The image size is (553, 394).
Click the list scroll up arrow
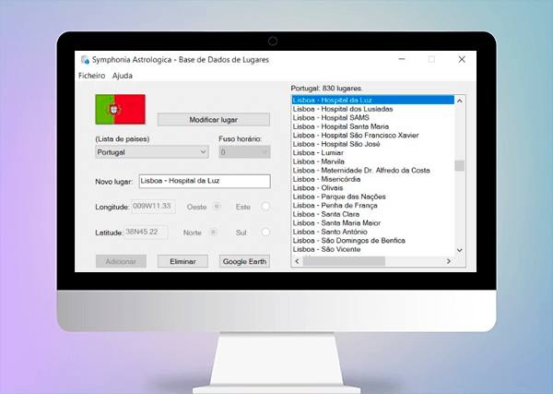(x=460, y=101)
